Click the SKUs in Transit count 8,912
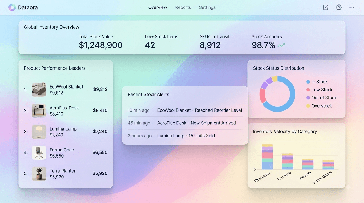 210,45
